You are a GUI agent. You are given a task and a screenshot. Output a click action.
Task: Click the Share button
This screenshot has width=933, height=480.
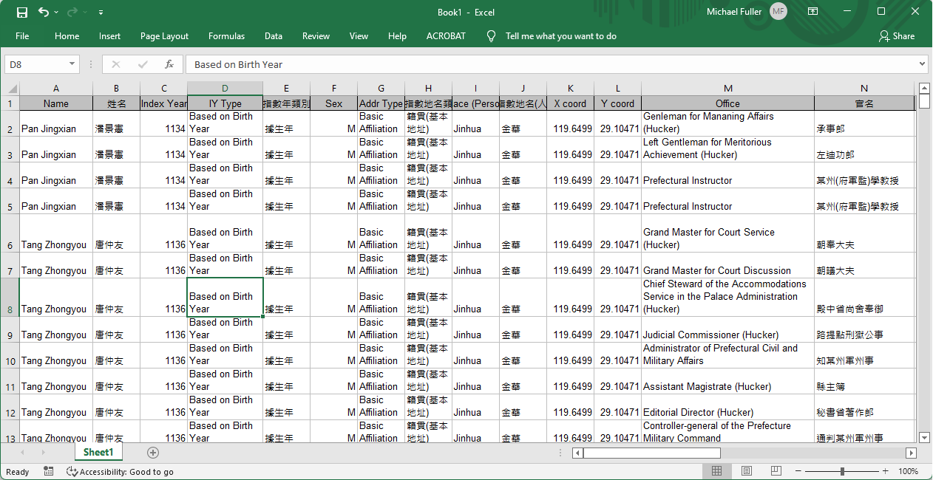pyautogui.click(x=896, y=36)
